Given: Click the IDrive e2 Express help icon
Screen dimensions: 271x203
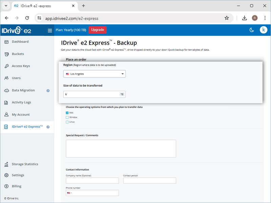Looking at the screenshot, I should click(48, 127).
